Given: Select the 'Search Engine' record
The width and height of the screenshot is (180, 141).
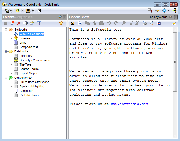Looking at the screenshot, I should [x=29, y=69].
